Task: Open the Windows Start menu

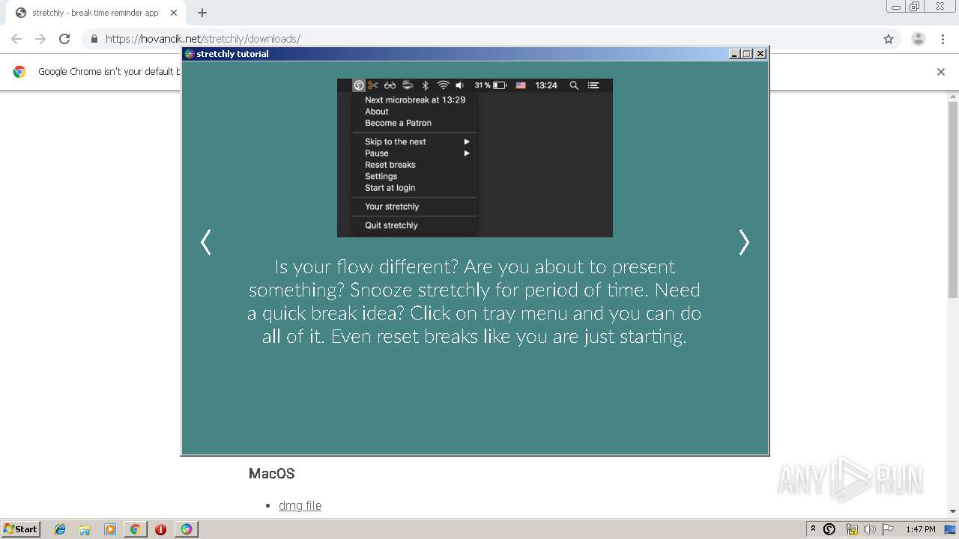Action: pyautogui.click(x=21, y=529)
